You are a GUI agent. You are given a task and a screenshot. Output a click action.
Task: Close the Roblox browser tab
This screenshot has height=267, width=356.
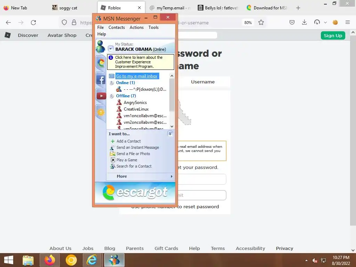[x=139, y=8]
